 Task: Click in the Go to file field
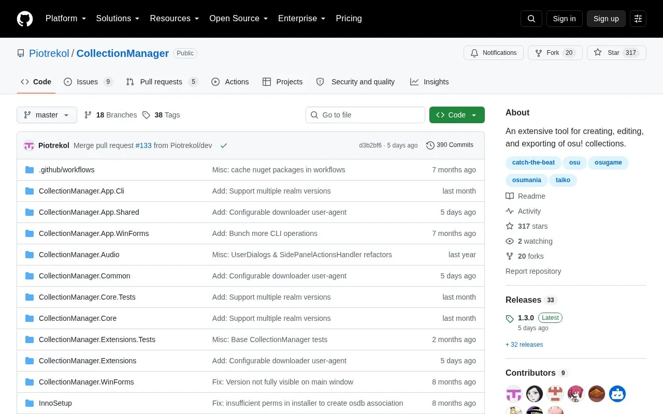(x=365, y=115)
